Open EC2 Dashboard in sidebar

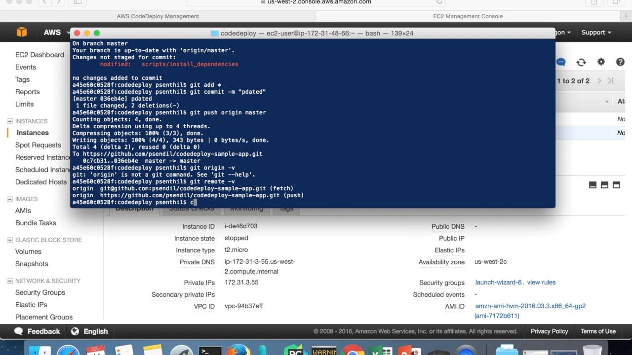pyautogui.click(x=39, y=55)
